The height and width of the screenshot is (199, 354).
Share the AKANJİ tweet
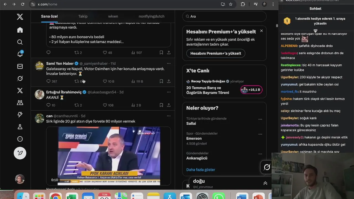(x=169, y=105)
